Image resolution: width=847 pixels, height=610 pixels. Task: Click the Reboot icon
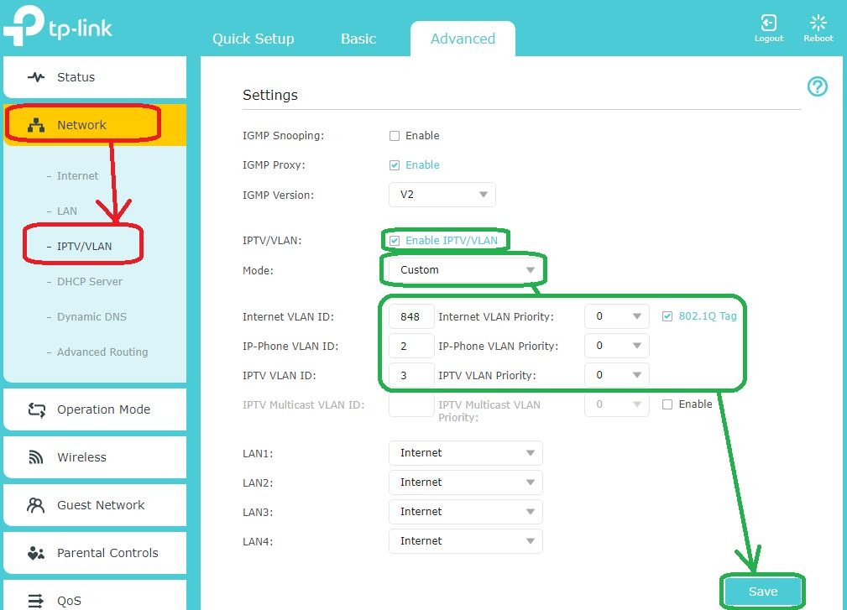click(818, 23)
